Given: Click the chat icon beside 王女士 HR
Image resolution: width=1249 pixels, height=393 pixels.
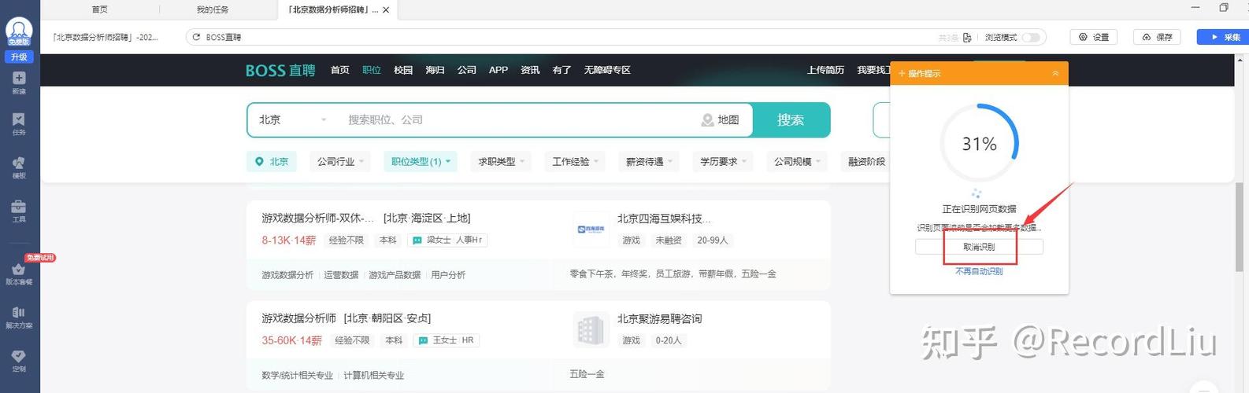Looking at the screenshot, I should (x=423, y=340).
